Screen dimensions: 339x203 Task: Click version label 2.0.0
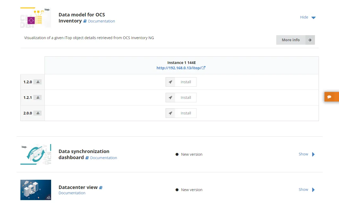point(28,113)
